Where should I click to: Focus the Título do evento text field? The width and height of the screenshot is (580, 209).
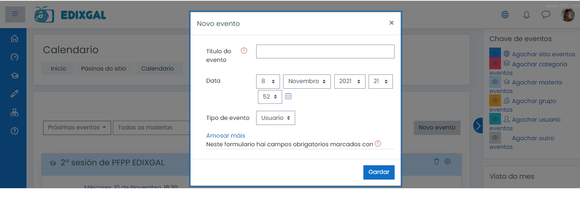tap(325, 51)
